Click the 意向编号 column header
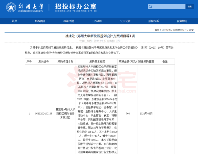 pos(44,61)
